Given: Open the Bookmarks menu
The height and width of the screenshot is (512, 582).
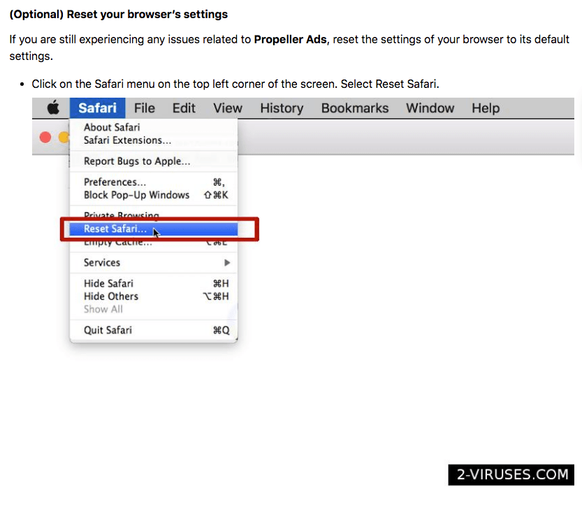Looking at the screenshot, I should (x=355, y=108).
